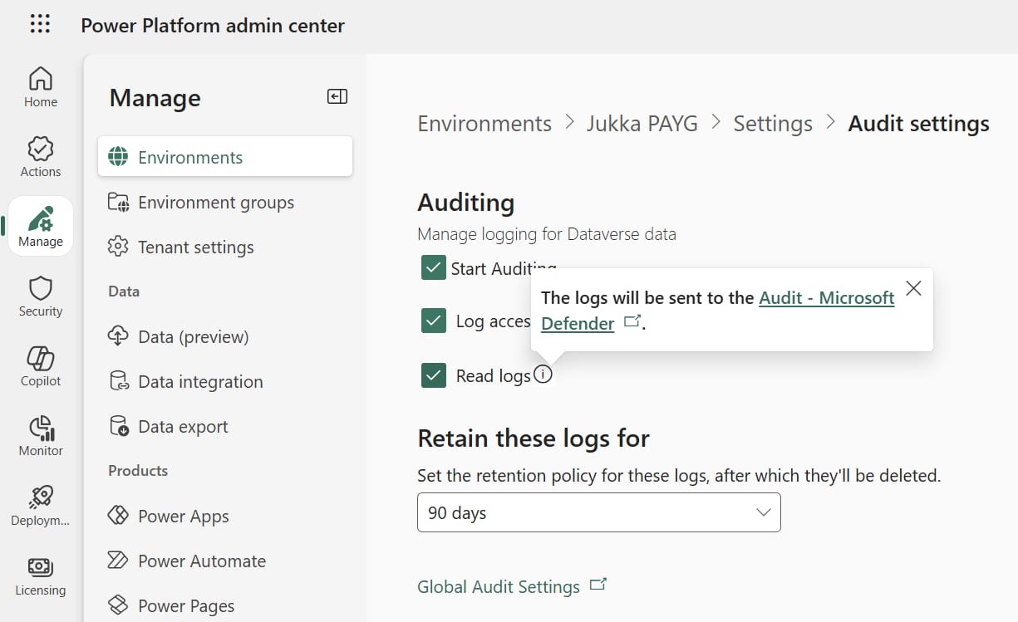Screen dimensions: 1018x622
Task: Open the Licensing icon in sidebar
Action: tap(41, 575)
